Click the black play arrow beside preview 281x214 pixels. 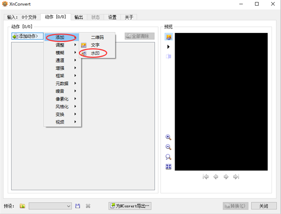(169, 47)
